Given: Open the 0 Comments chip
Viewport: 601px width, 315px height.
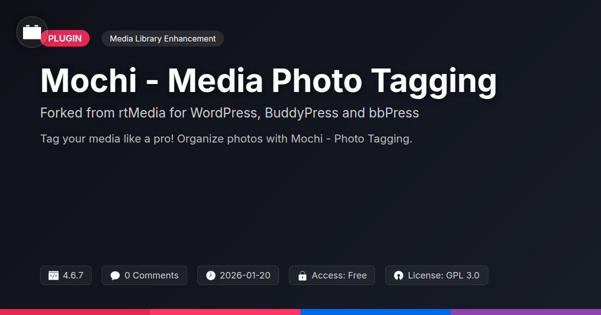Looking at the screenshot, I should tap(144, 275).
